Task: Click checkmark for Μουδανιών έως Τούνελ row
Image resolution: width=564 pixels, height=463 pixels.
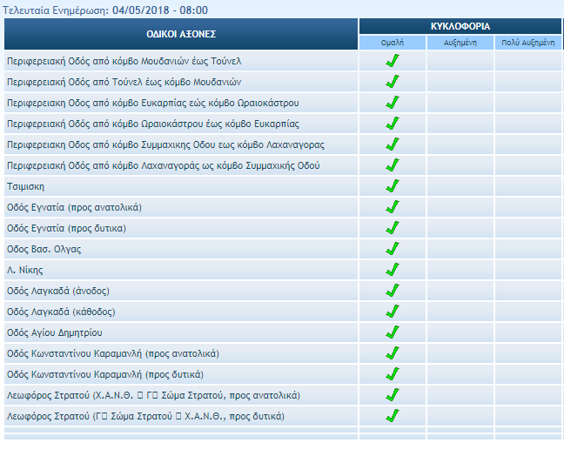Action: [393, 61]
